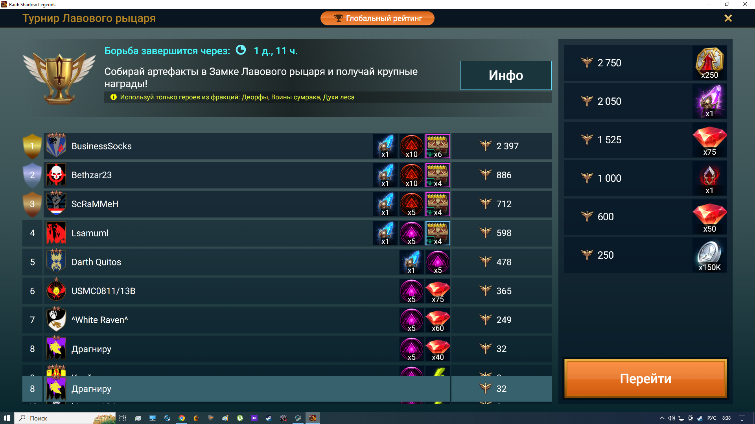Close the tournament window with the yellow X
Screen dimensions: 755x424
click(728, 18)
